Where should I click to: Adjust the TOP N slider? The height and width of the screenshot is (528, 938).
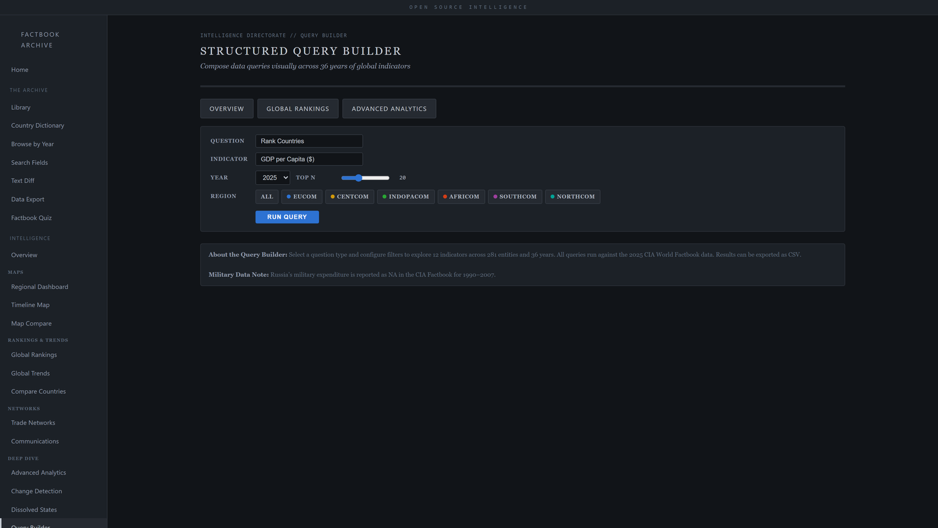click(x=359, y=177)
